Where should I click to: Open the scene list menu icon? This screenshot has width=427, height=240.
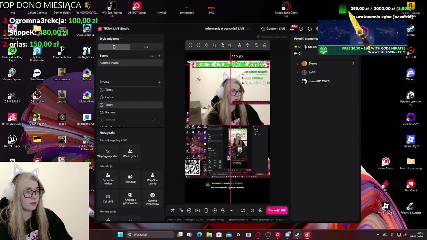click(152, 56)
